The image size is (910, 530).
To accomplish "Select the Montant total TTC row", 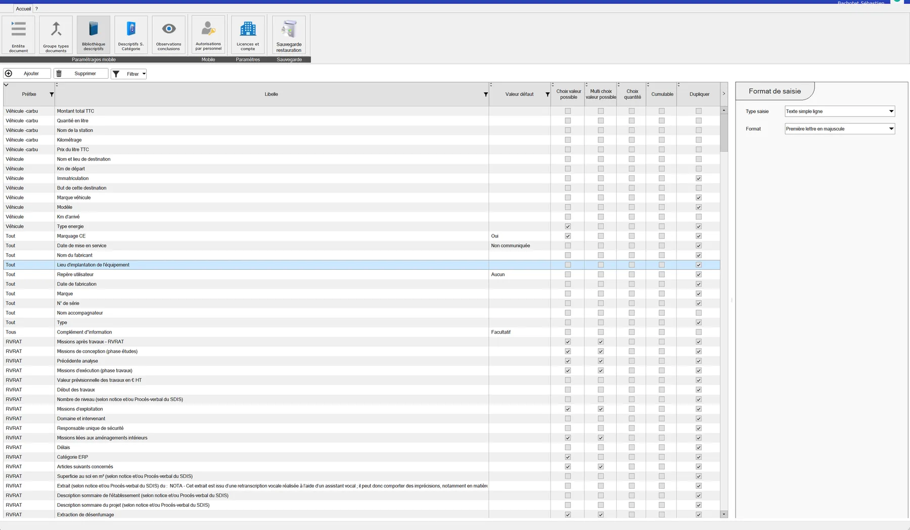I will click(362, 111).
